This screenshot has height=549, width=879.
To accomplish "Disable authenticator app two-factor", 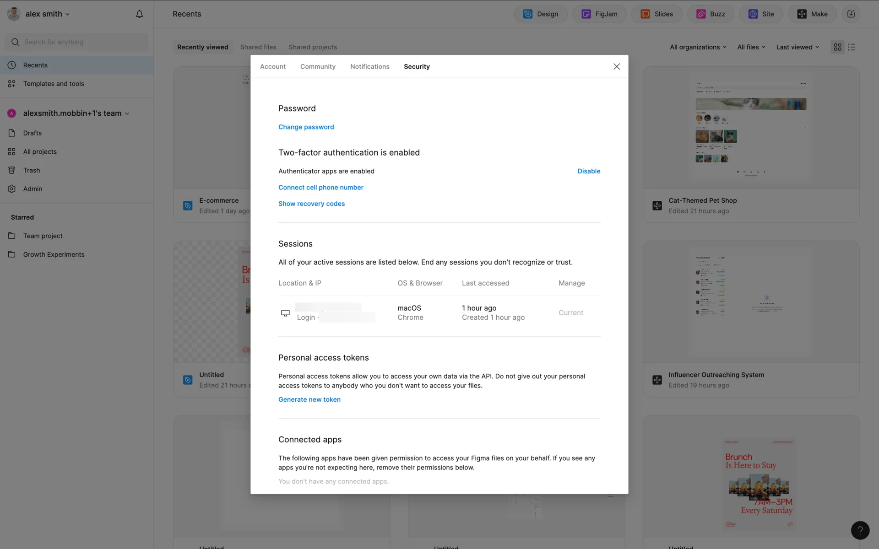I will coord(588,171).
